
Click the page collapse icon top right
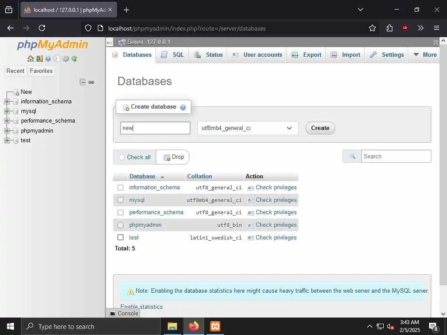[435, 43]
